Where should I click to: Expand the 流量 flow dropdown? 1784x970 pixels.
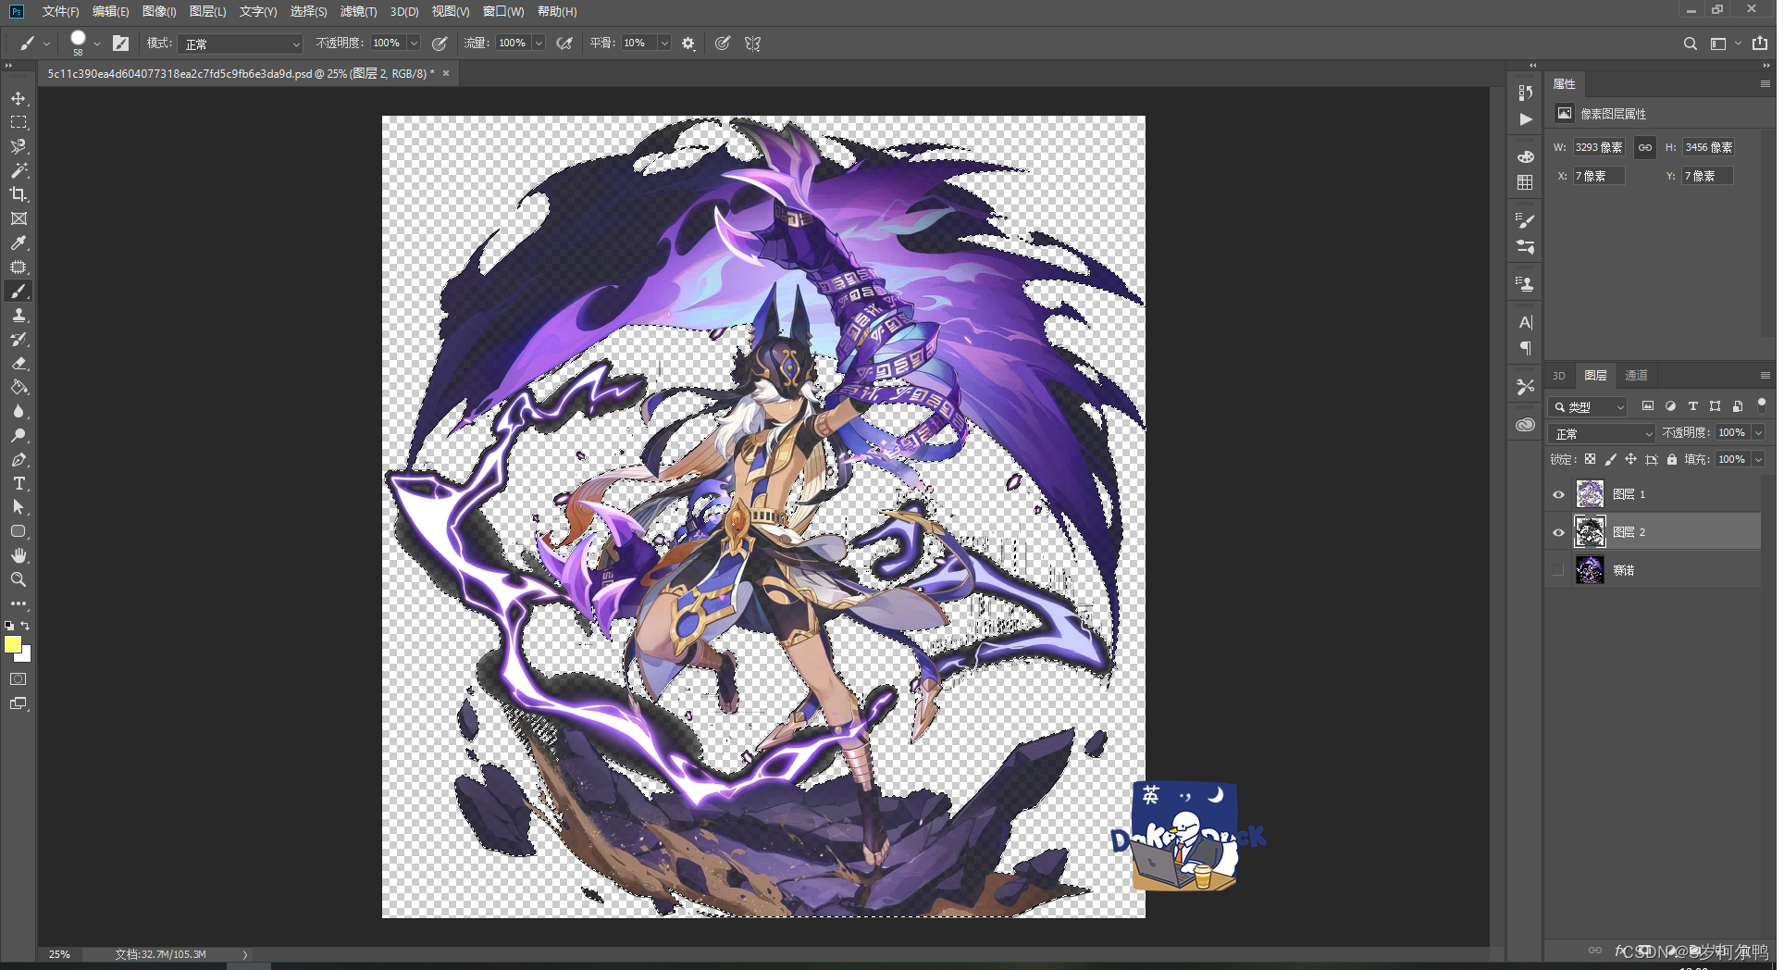[539, 44]
